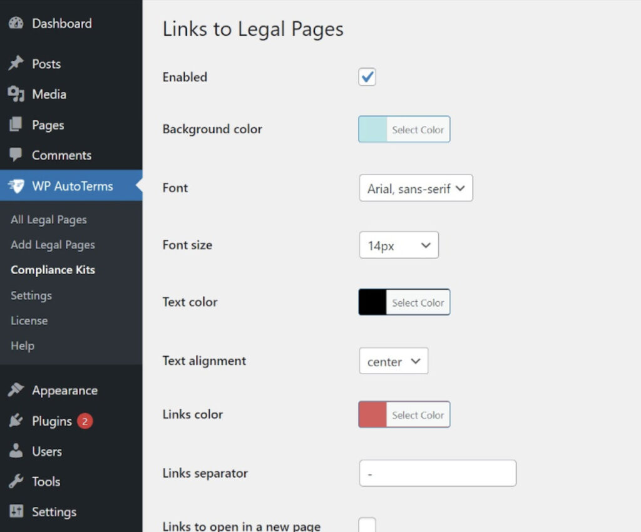Click the Comments speech bubble icon
The width and height of the screenshot is (641, 532).
(16, 155)
